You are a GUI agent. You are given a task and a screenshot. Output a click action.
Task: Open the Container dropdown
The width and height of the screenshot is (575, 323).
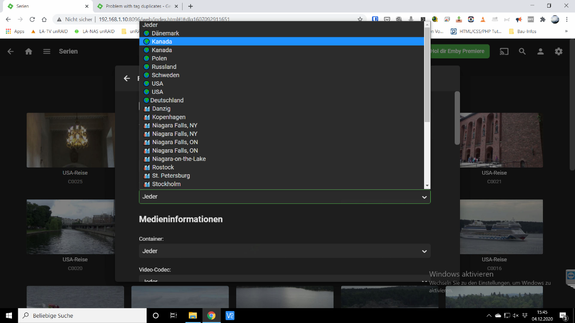pyautogui.click(x=285, y=251)
